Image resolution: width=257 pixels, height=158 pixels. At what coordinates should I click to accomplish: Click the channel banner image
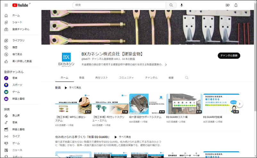(147, 27)
